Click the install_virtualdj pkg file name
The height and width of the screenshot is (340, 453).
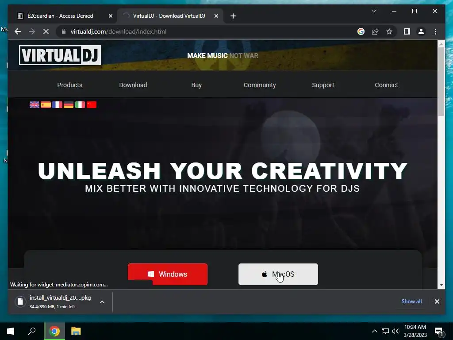click(60, 297)
